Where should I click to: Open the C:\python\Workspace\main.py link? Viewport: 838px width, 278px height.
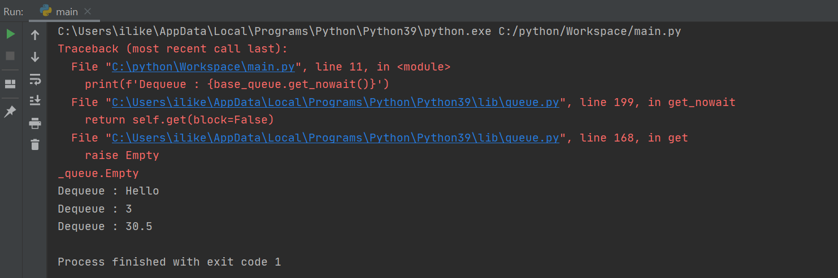click(203, 67)
